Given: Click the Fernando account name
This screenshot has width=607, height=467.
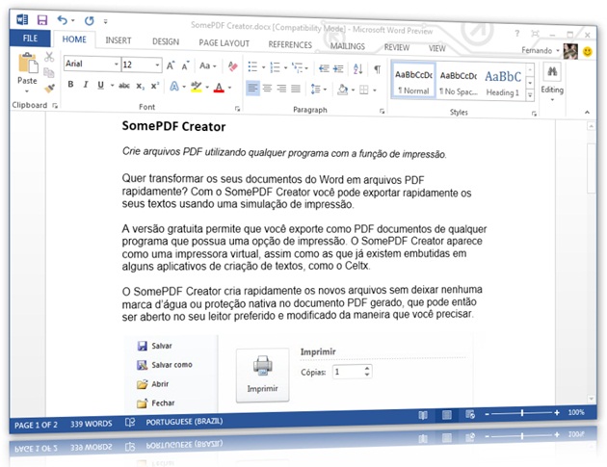Looking at the screenshot, I should click(537, 50).
